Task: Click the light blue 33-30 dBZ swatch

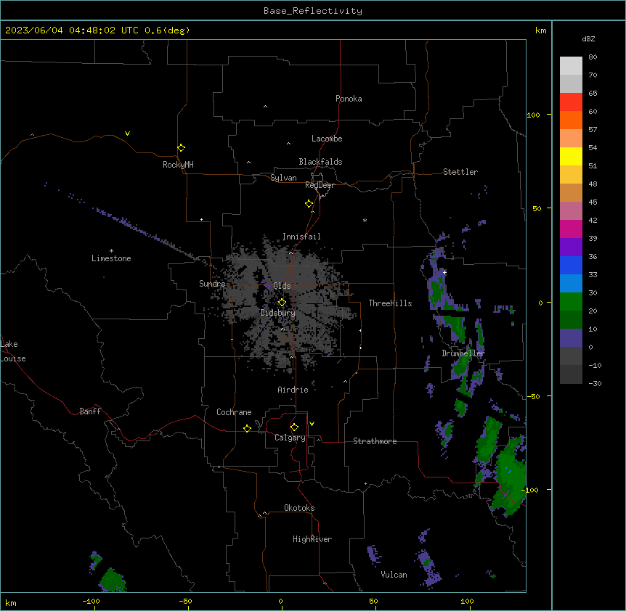Action: pos(571,284)
